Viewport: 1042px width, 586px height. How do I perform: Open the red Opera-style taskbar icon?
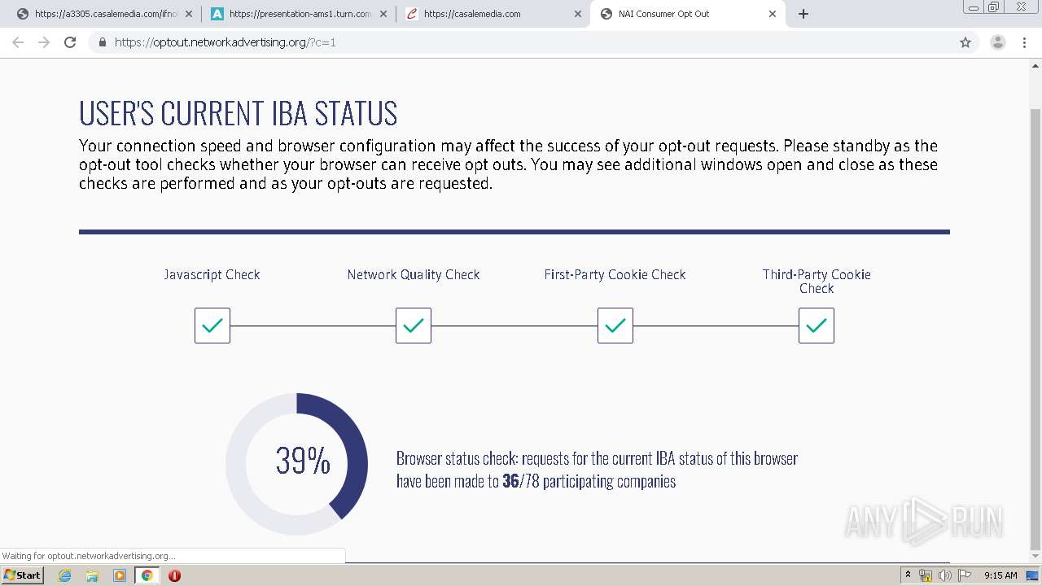tap(174, 575)
